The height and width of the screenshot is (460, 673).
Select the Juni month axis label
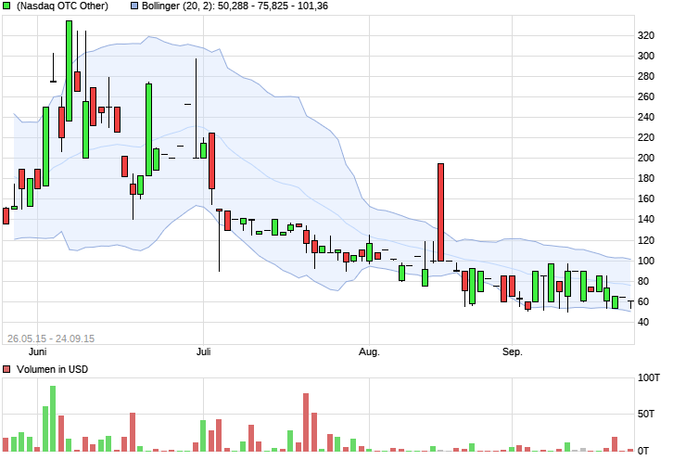37,351
